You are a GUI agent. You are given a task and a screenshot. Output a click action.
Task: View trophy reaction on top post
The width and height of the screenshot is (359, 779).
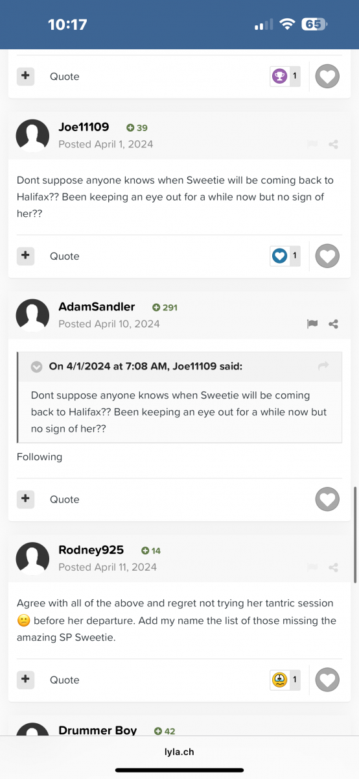(x=285, y=76)
